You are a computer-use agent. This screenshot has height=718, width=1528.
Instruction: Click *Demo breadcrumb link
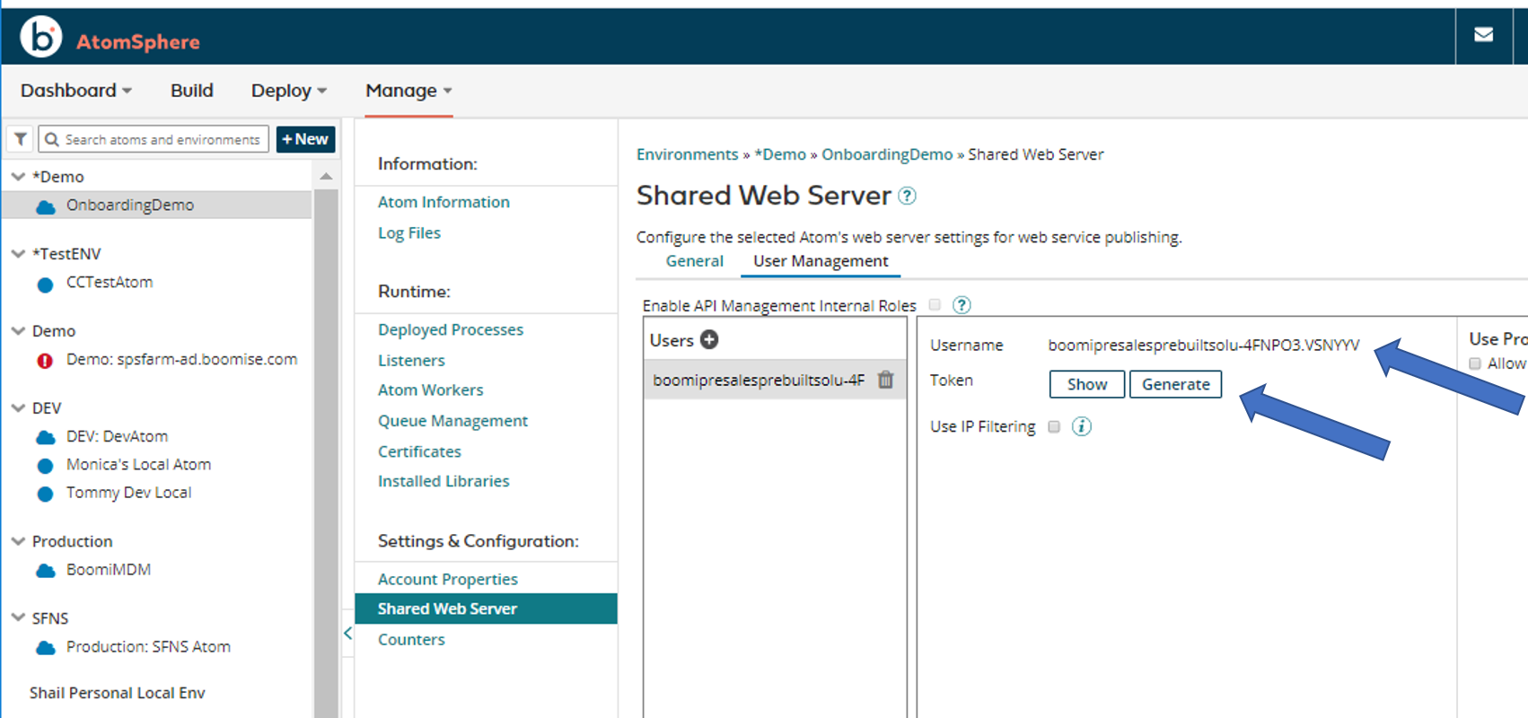(780, 154)
